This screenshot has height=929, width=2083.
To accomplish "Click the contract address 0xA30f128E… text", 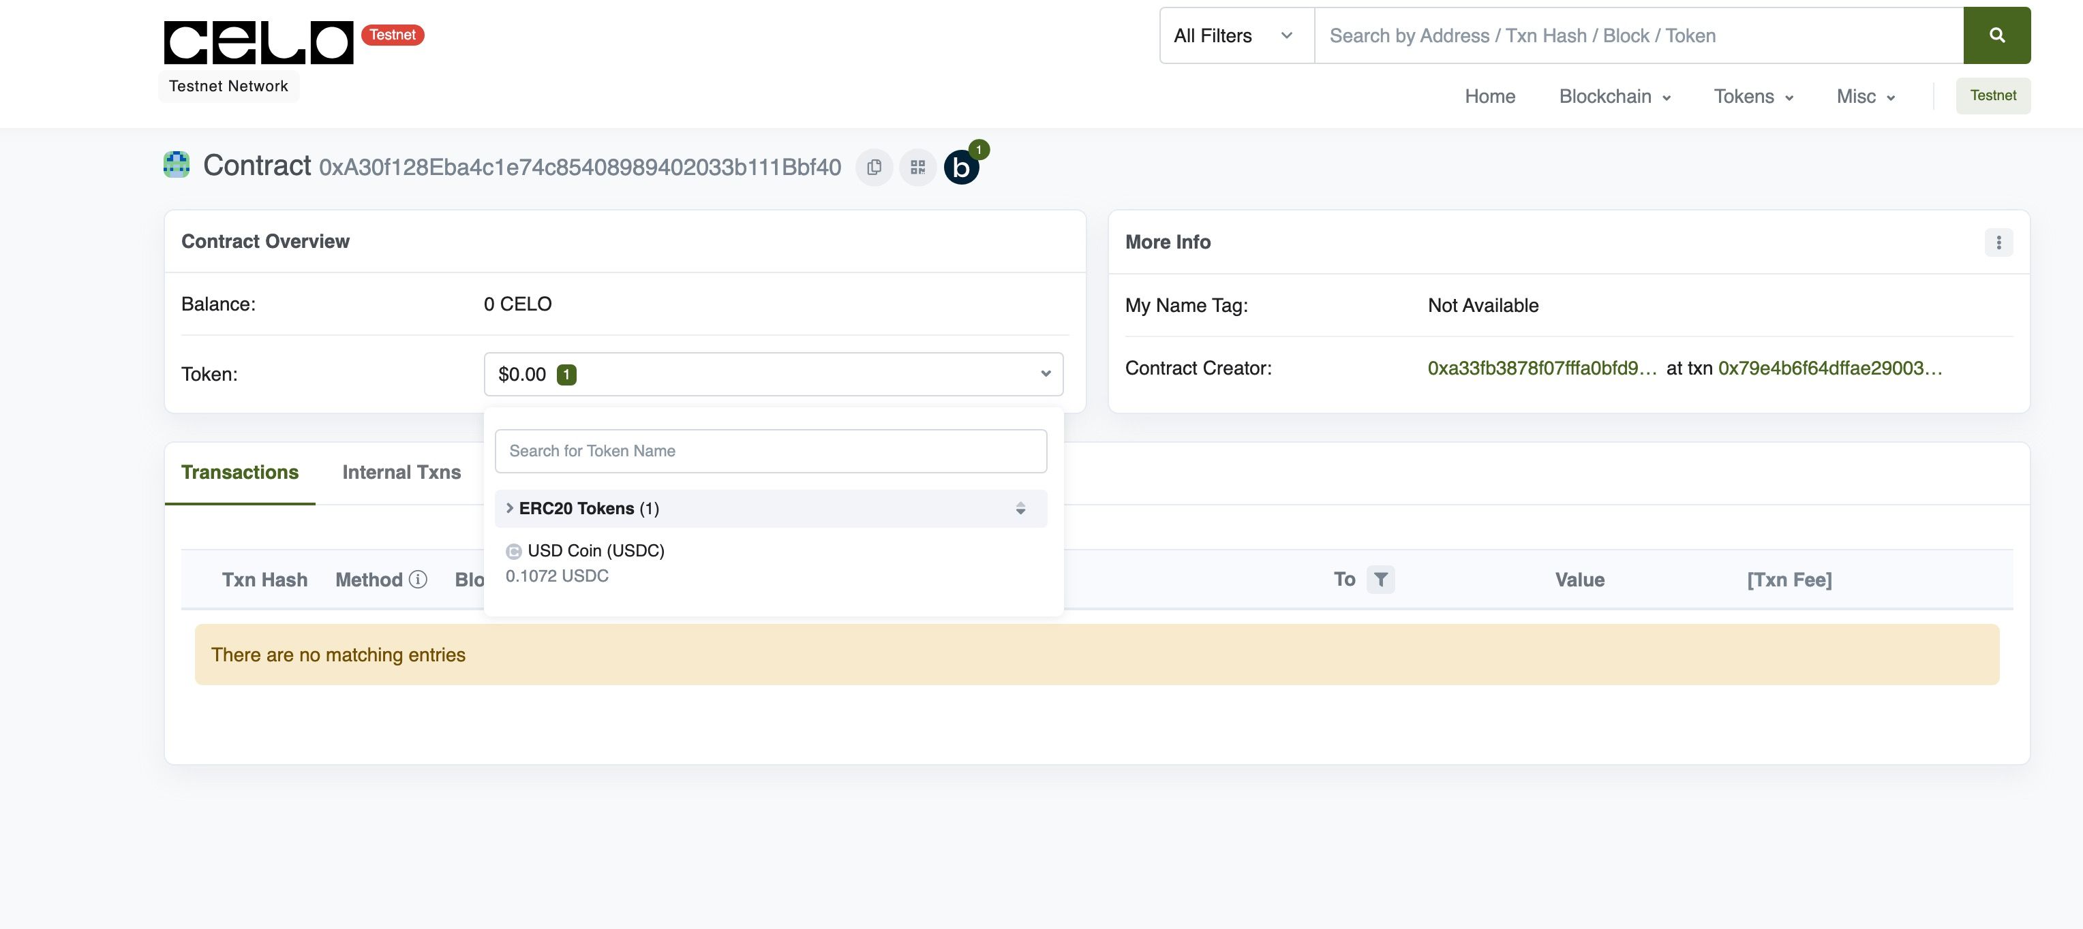I will pyautogui.click(x=580, y=168).
